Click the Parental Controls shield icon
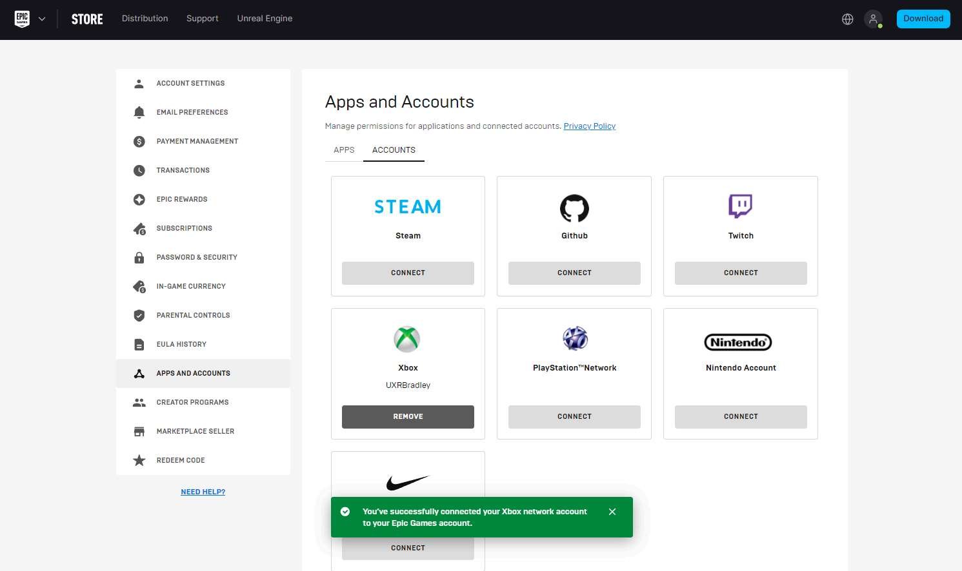The image size is (962, 571). coord(139,316)
